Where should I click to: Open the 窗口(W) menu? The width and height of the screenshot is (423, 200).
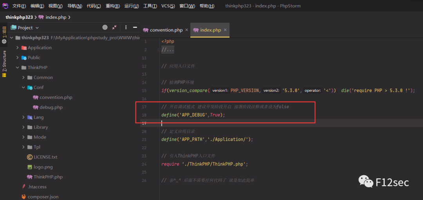(187, 6)
